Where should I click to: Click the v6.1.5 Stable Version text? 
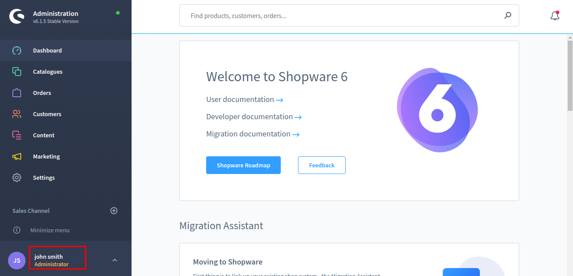click(x=56, y=21)
